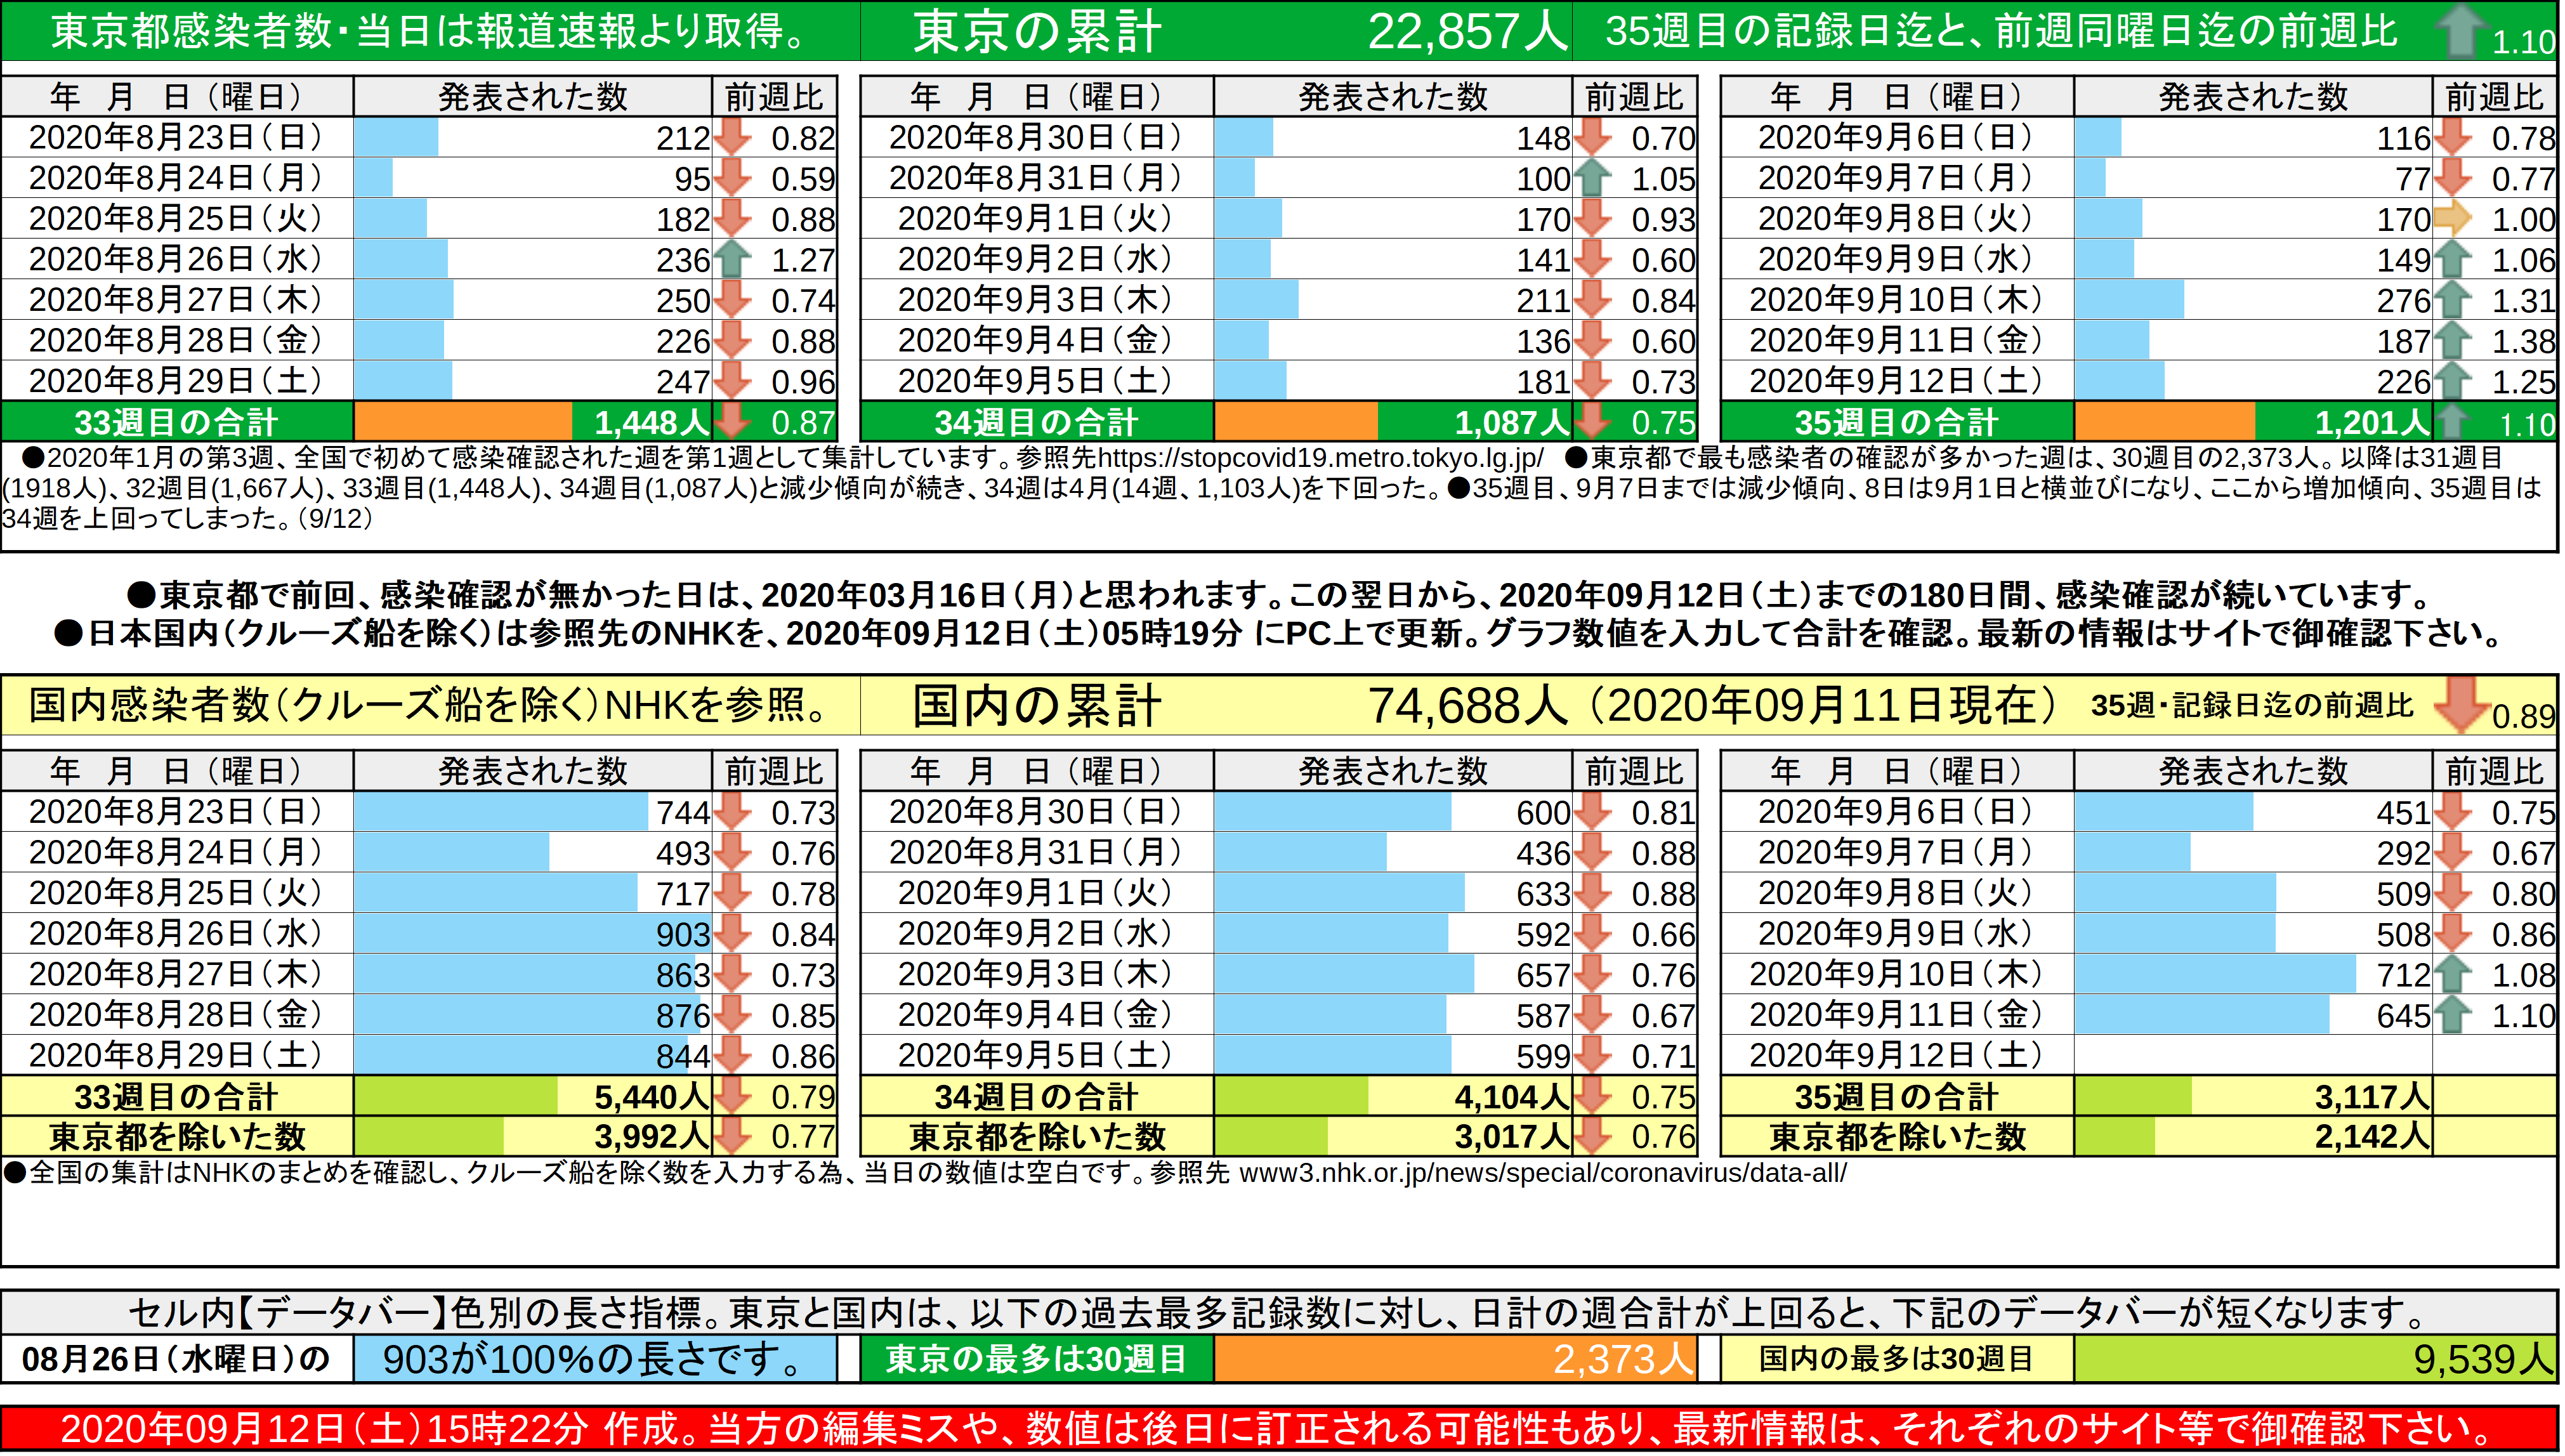Click the orange 2,373人 Tokyo maximum bar
Screen dimensions: 2565x1456
[1455, 1360]
